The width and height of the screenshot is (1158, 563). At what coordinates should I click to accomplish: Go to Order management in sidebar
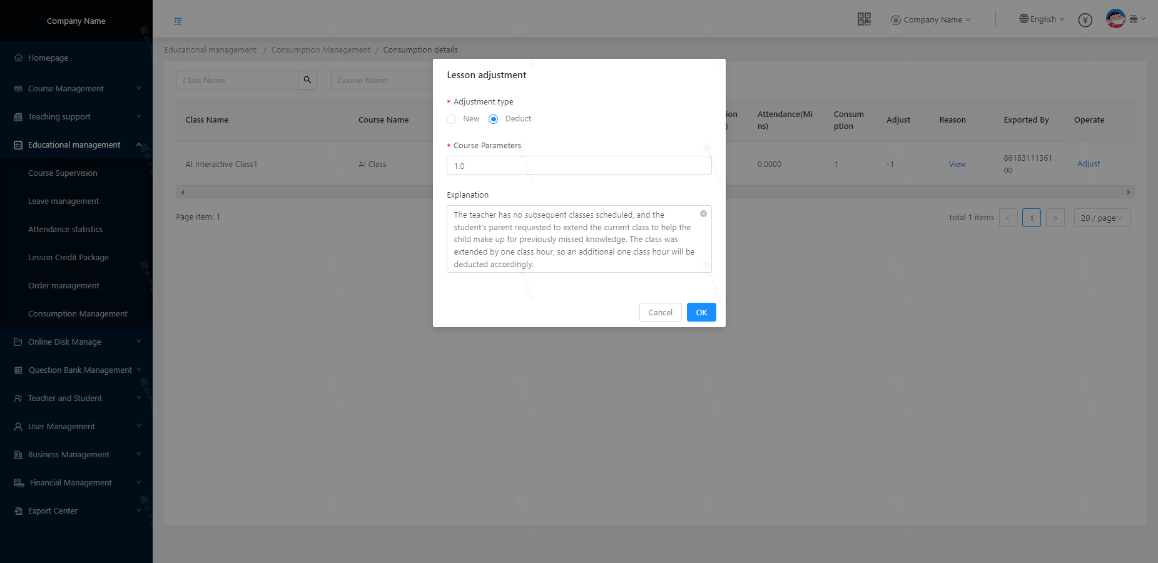tap(63, 286)
